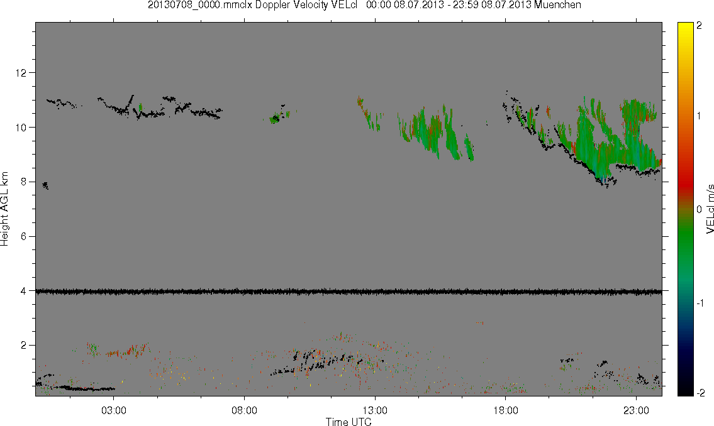The height and width of the screenshot is (426, 714).
Task: Click the 8 km height tick label
Action: point(23,182)
